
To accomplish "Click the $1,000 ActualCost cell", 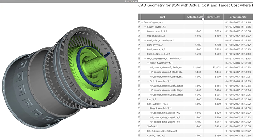I will tap(197, 67).
